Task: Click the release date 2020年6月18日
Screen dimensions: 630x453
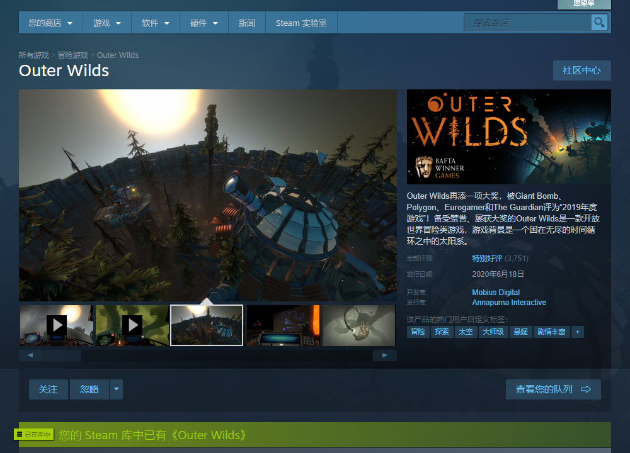Action: click(498, 274)
